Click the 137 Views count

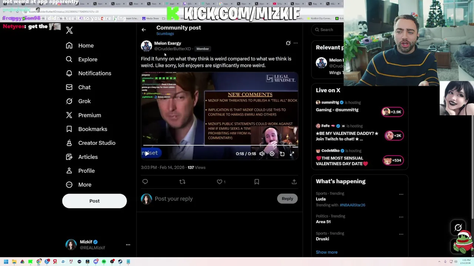(x=196, y=167)
